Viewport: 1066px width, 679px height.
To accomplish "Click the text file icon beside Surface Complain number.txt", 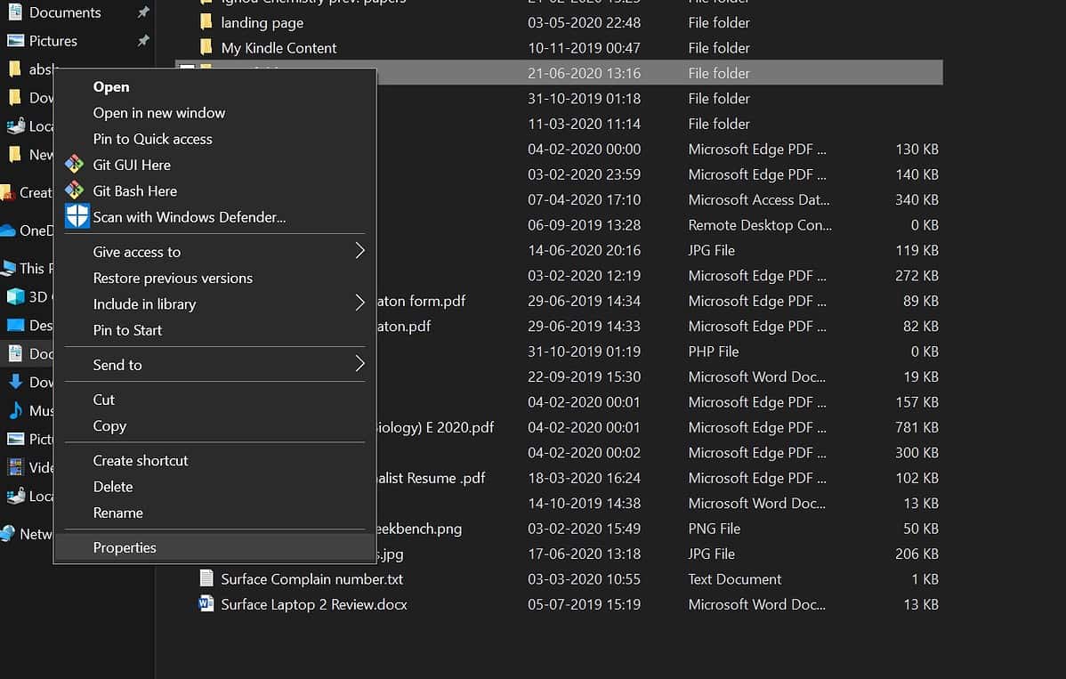I will pos(206,578).
